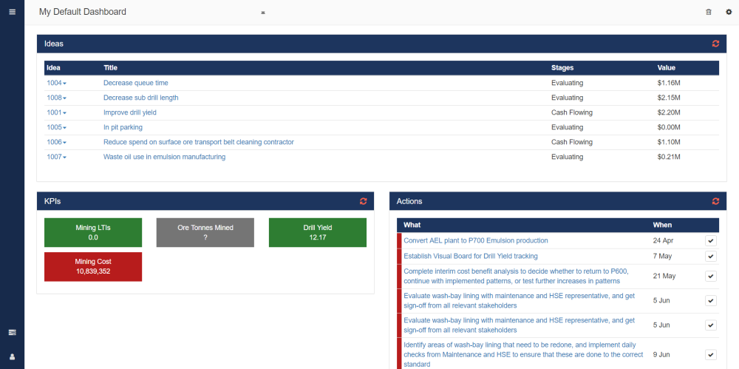Open 'In pit parking' idea
The width and height of the screenshot is (739, 369).
pos(123,127)
